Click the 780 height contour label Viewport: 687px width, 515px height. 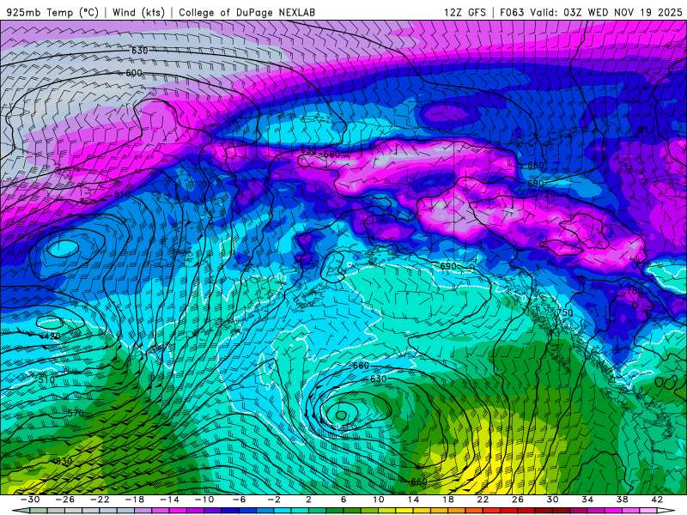634,291
